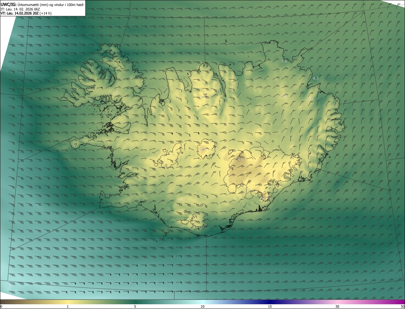Viewport: 405px width, 309px height.
Task: Click the 0 tick label on the color scale
Action: 1,306
